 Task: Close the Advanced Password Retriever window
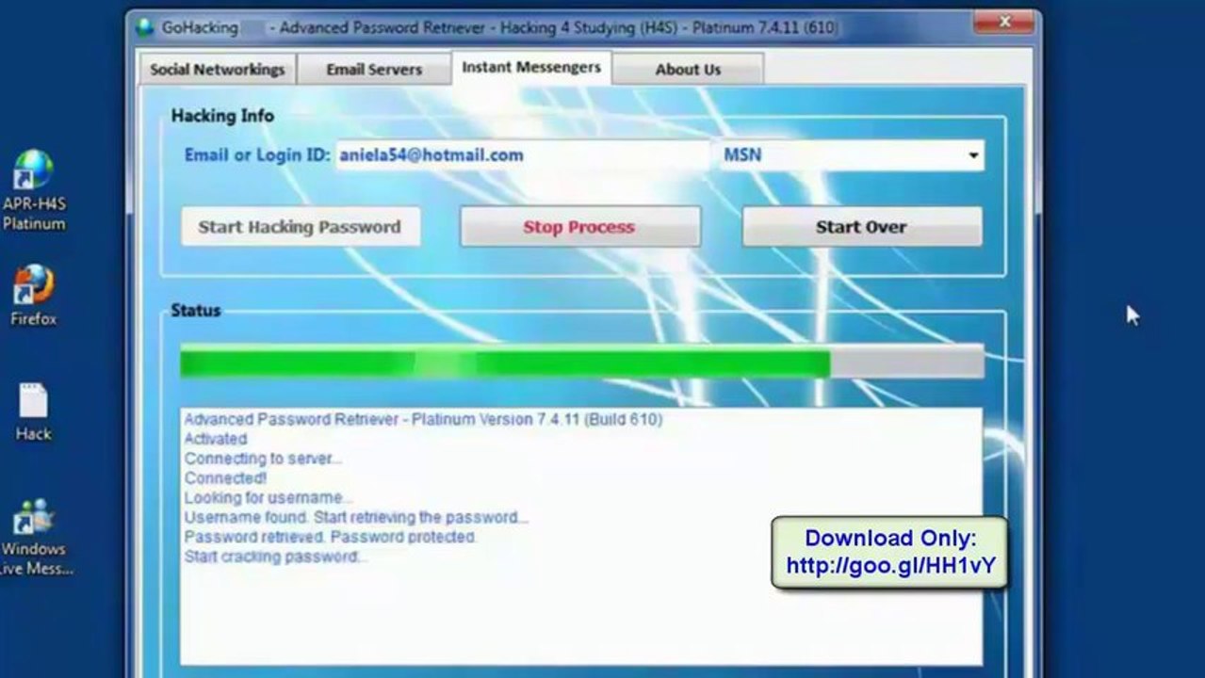(x=1003, y=20)
